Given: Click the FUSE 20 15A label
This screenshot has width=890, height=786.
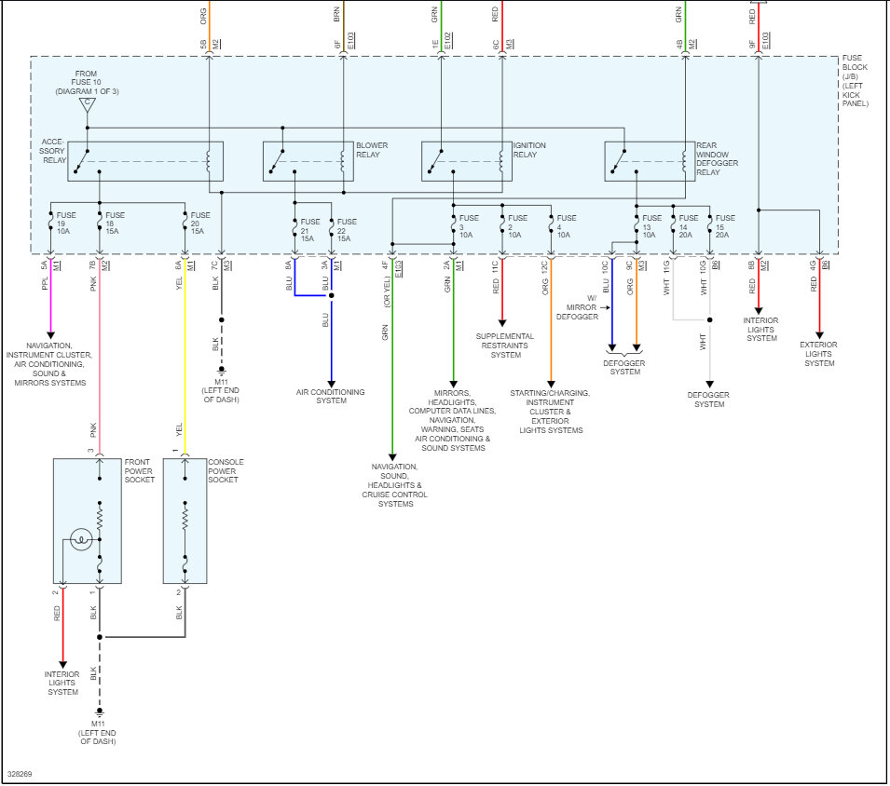Looking at the screenshot, I should coord(199,223).
